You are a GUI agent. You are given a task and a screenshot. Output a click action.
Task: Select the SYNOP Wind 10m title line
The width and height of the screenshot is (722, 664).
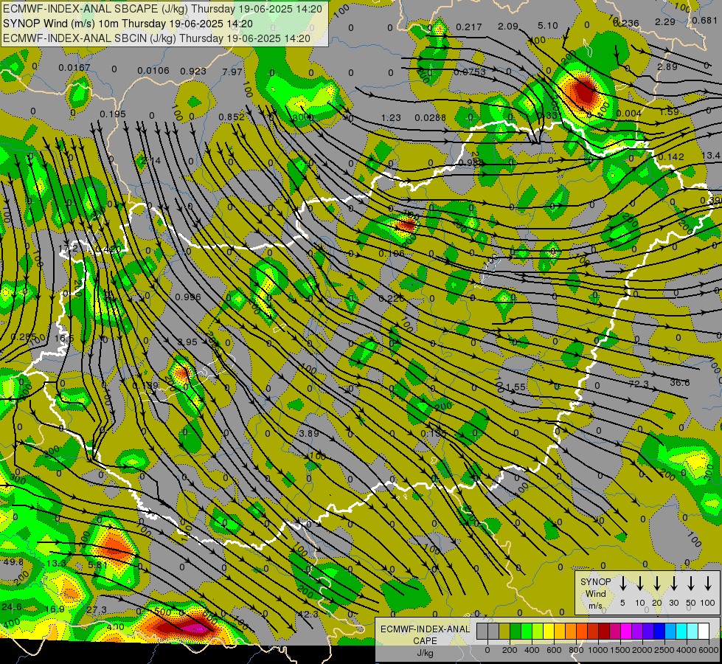click(128, 24)
